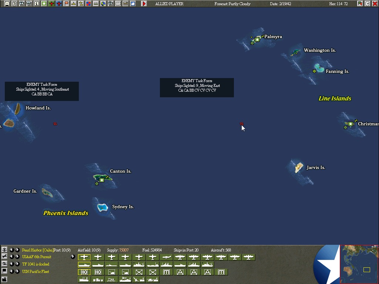Click the crosshair target toolbar icon
Image resolution: width=379 pixels, height=284 pixels.
pyautogui.click(x=110, y=4)
